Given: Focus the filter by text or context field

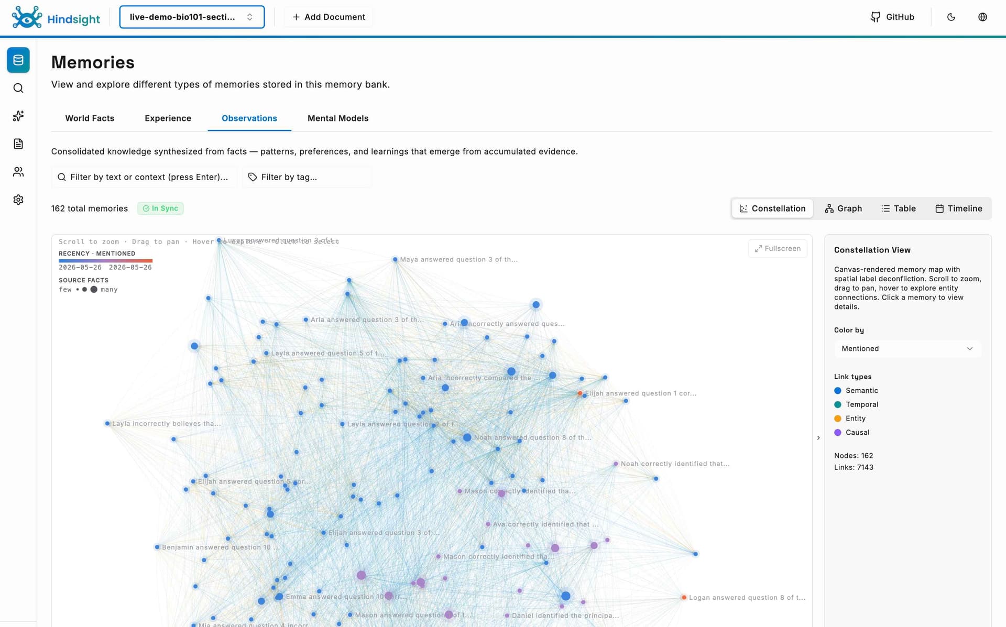Looking at the screenshot, I should (144, 177).
